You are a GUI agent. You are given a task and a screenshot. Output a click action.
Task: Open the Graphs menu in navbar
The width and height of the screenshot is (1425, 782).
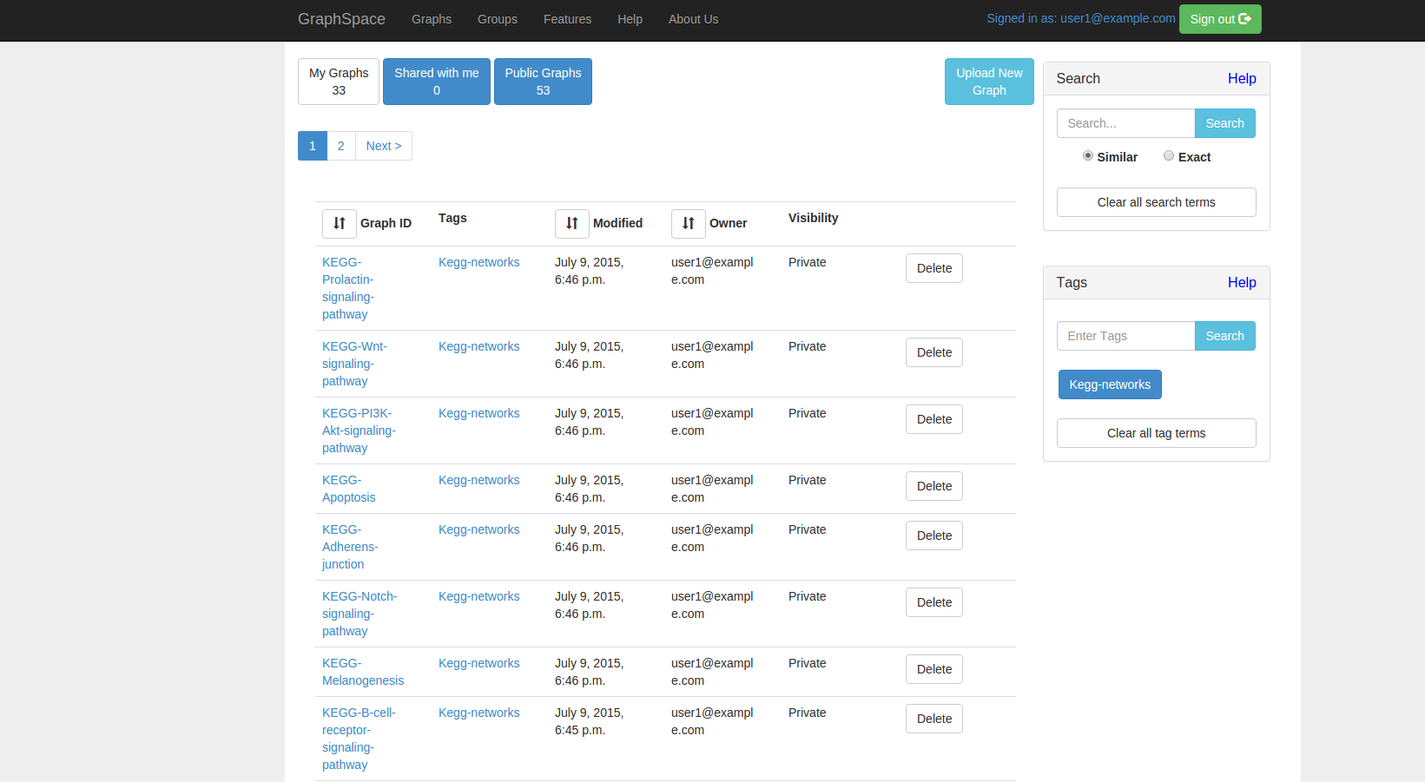click(432, 19)
